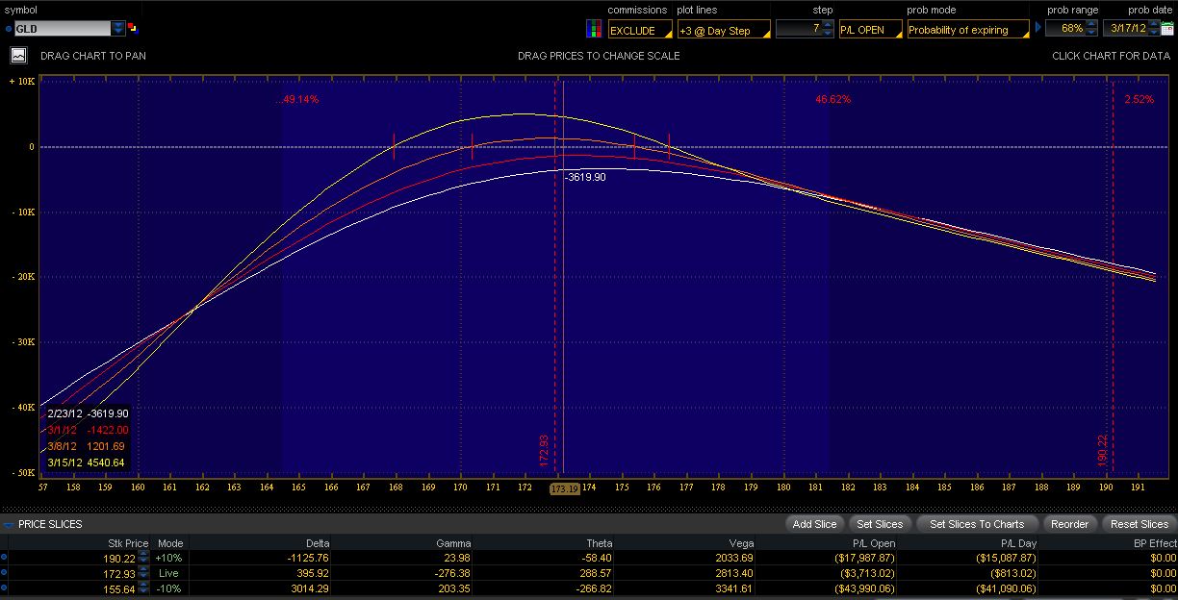Screen dimensions: 1178x600
Task: Adjust the 3/17/12 prob date stepper
Action: 1155,29
